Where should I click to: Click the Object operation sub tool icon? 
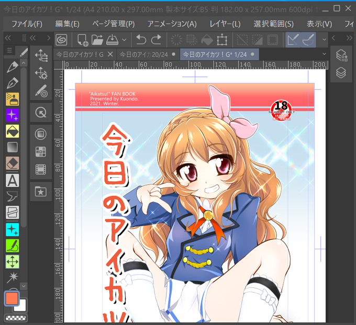click(41, 55)
